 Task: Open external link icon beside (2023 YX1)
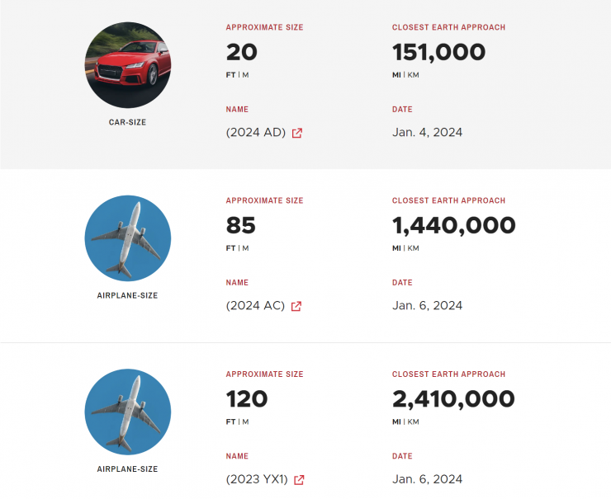299,479
